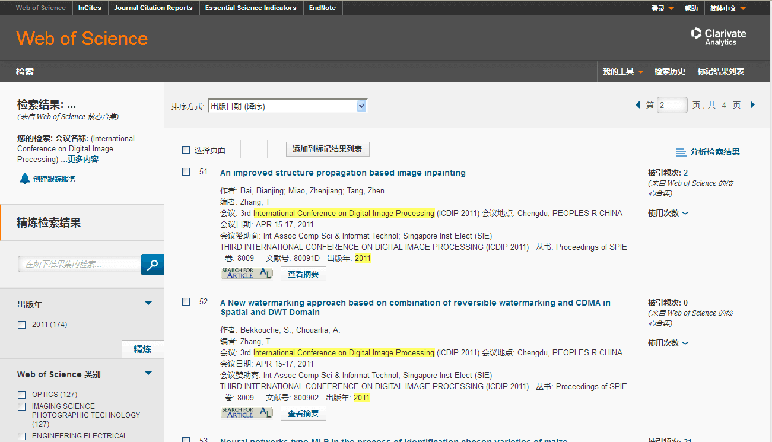Expand usage count for record 52
Viewport: 772px width, 442px height.
point(668,343)
